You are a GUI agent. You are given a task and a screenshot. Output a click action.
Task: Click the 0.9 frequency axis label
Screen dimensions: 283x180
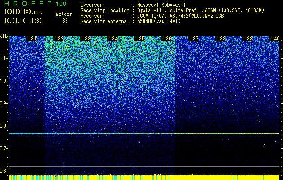4,103
